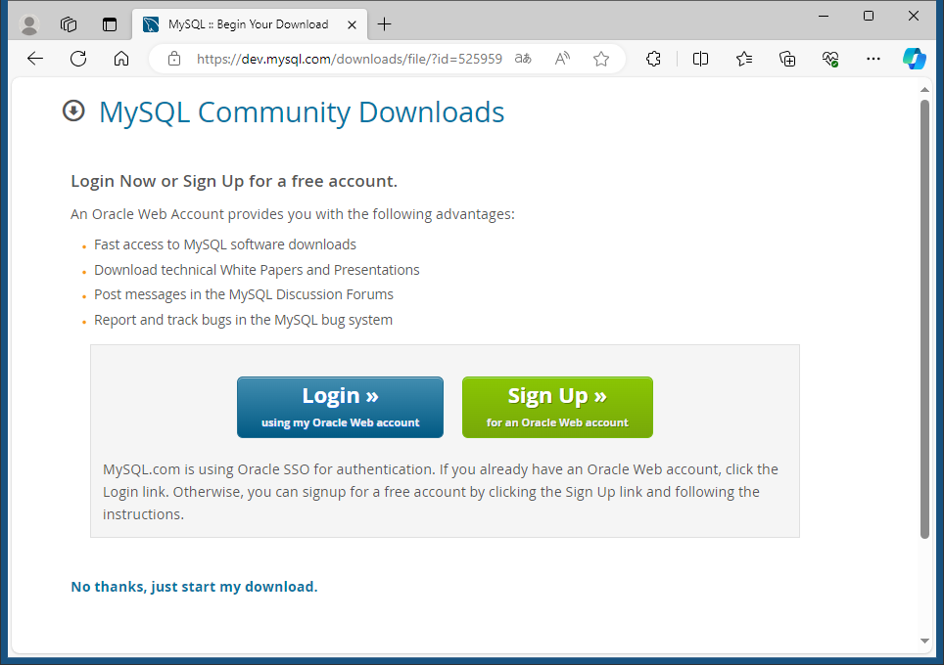Refresh the current page
This screenshot has width=944, height=665.
[x=78, y=59]
